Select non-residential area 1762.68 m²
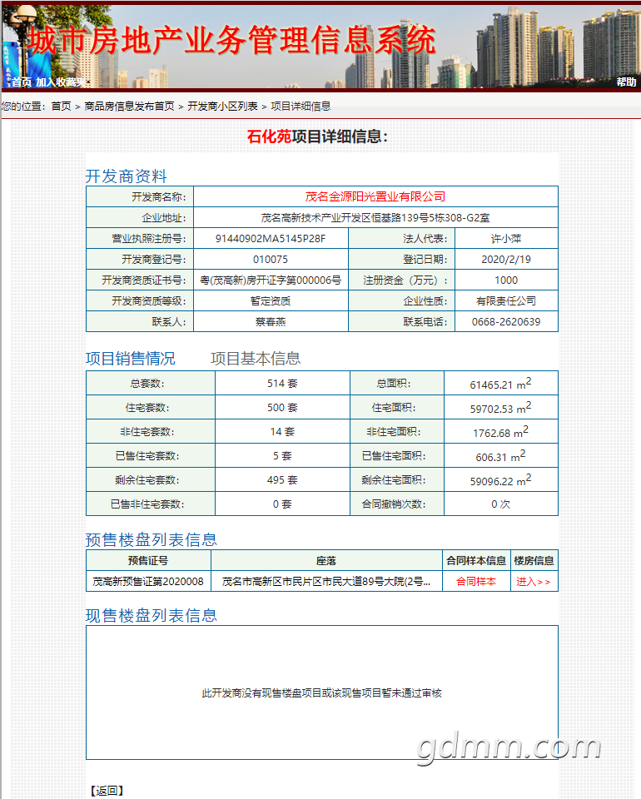The image size is (641, 799). coord(500,432)
